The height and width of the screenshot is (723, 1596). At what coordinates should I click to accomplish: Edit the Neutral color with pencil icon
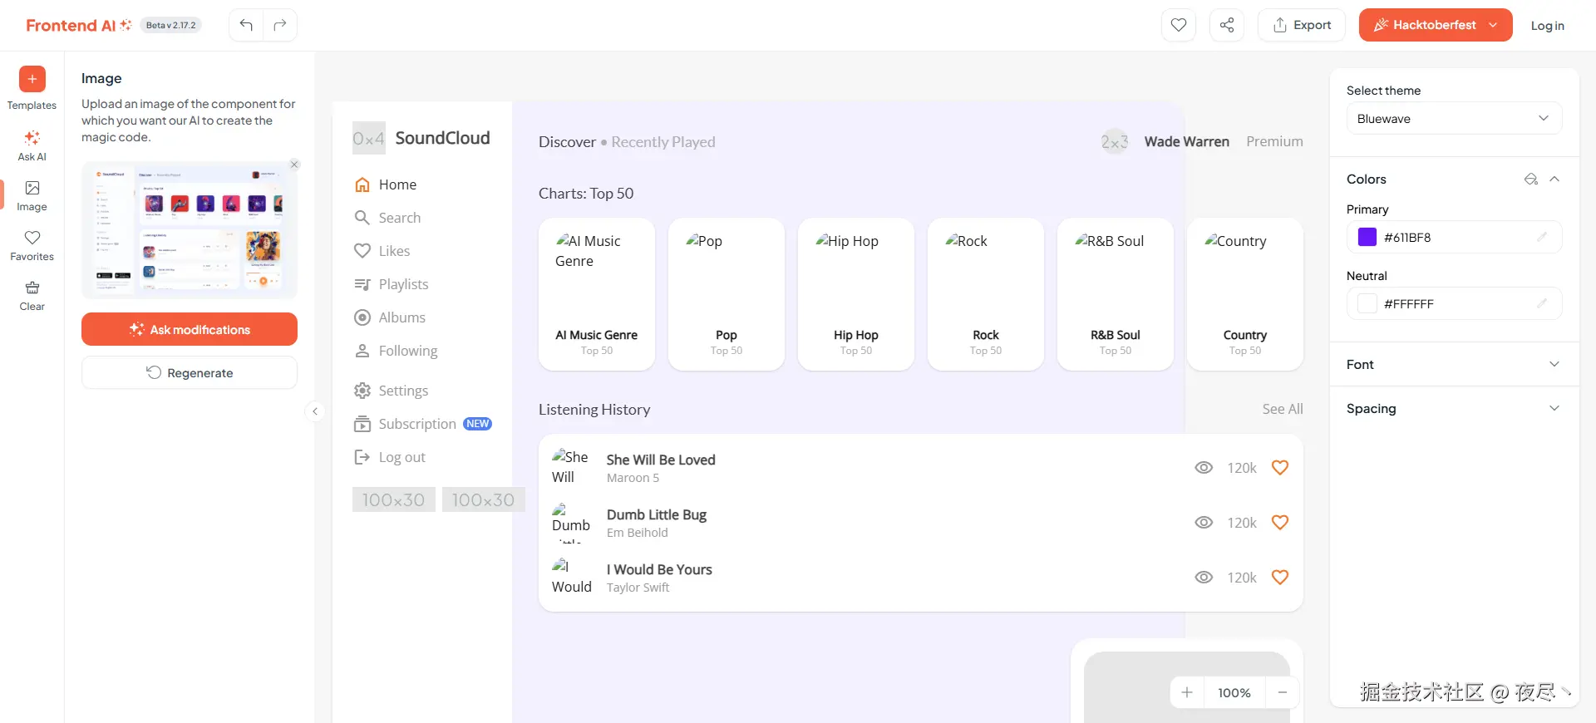(x=1542, y=303)
